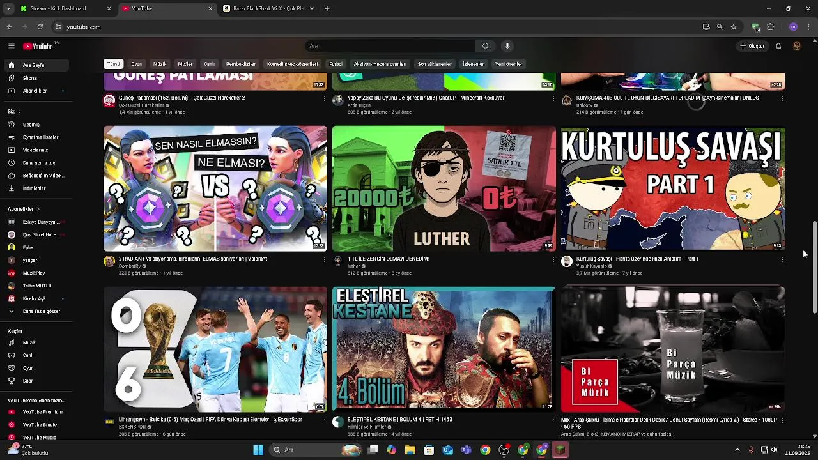Image resolution: width=818 pixels, height=460 pixels.
Task: Open options menu for Kurtuluş Savaşı video
Action: (782, 259)
